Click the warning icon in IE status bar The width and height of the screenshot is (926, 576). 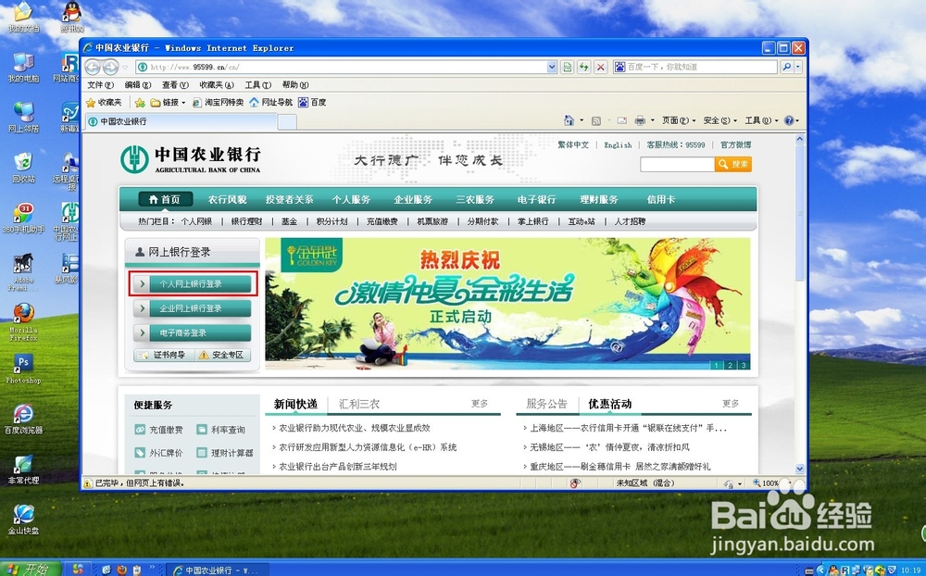[87, 483]
